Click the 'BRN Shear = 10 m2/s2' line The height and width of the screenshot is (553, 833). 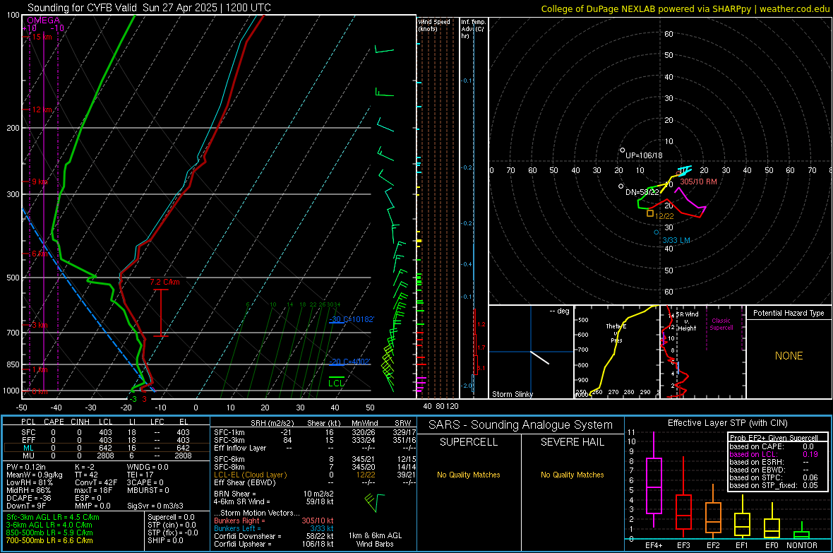click(274, 494)
